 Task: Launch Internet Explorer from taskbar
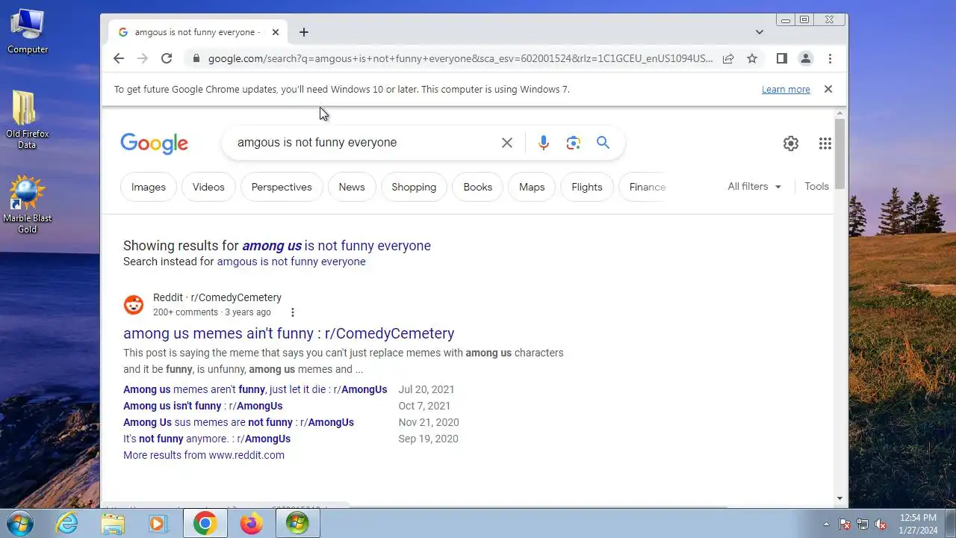tap(67, 524)
